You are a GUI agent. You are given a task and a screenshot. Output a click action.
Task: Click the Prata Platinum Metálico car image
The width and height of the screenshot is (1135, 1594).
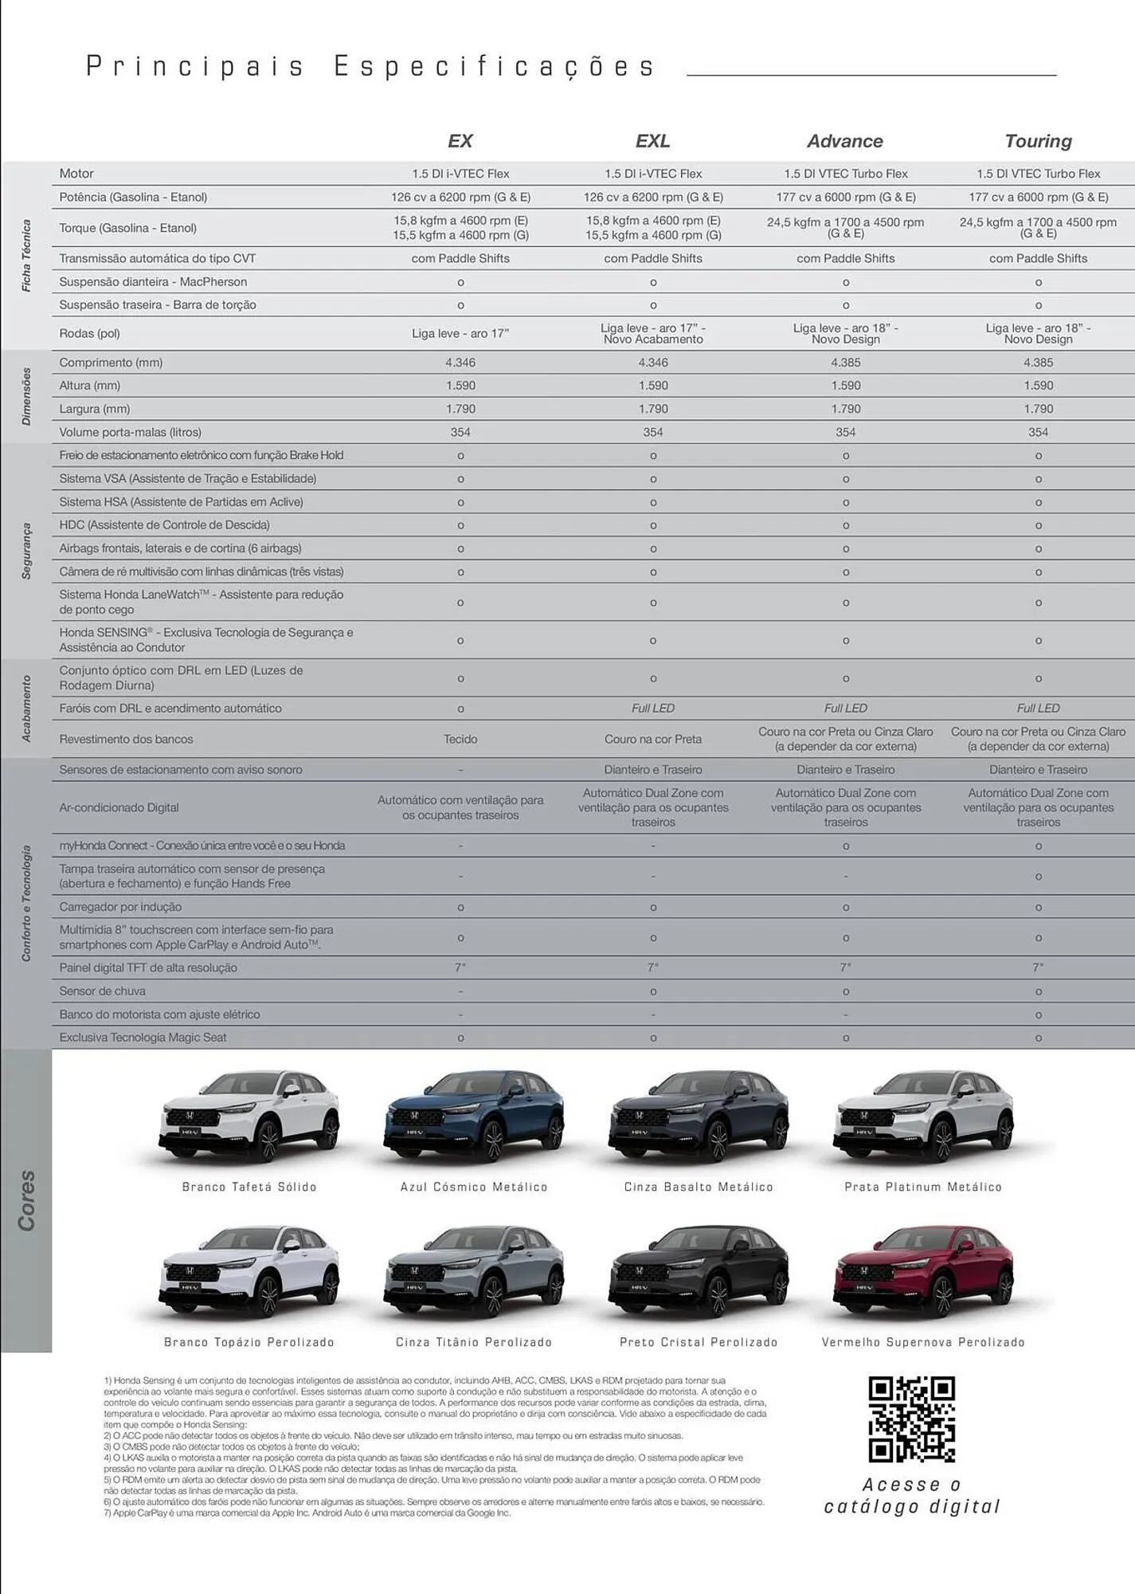coord(923,1116)
